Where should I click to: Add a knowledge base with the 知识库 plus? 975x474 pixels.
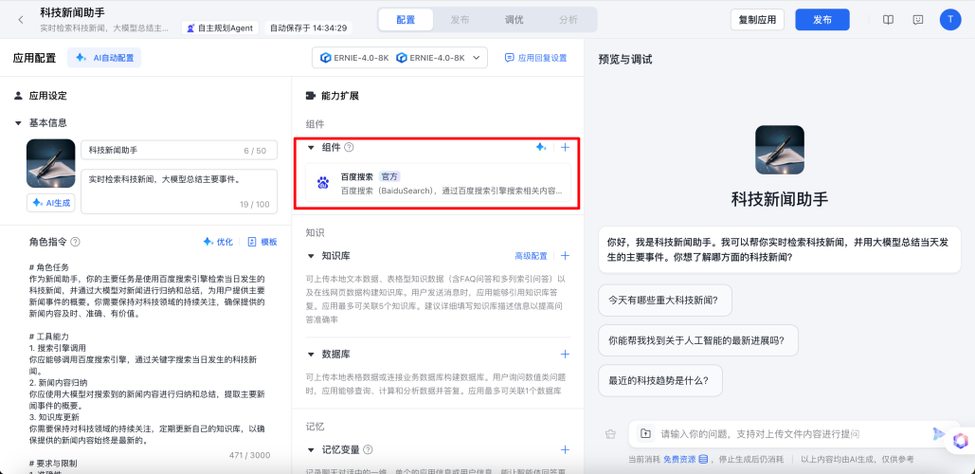coord(565,256)
